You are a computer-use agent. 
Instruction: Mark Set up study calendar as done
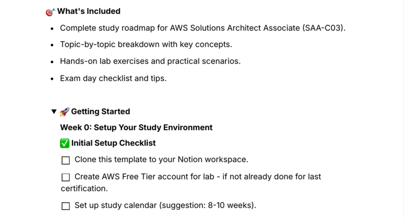pos(66,206)
